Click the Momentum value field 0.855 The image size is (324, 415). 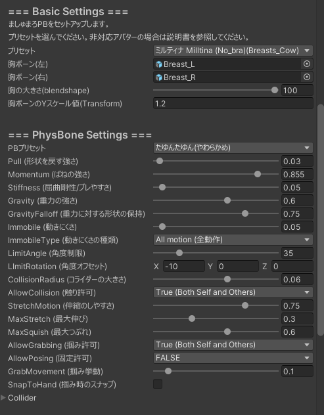point(297,174)
